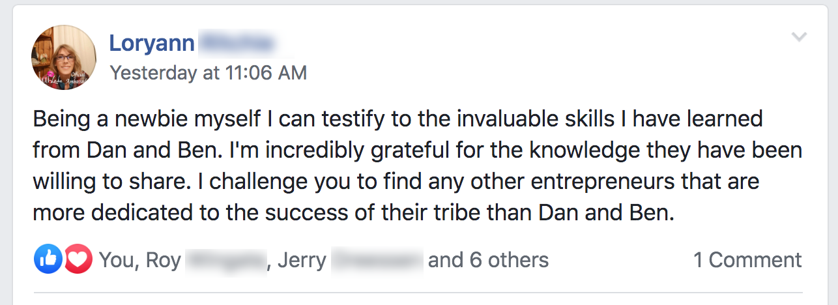
Task: Open Loryann's profile picture
Action: pos(64,57)
